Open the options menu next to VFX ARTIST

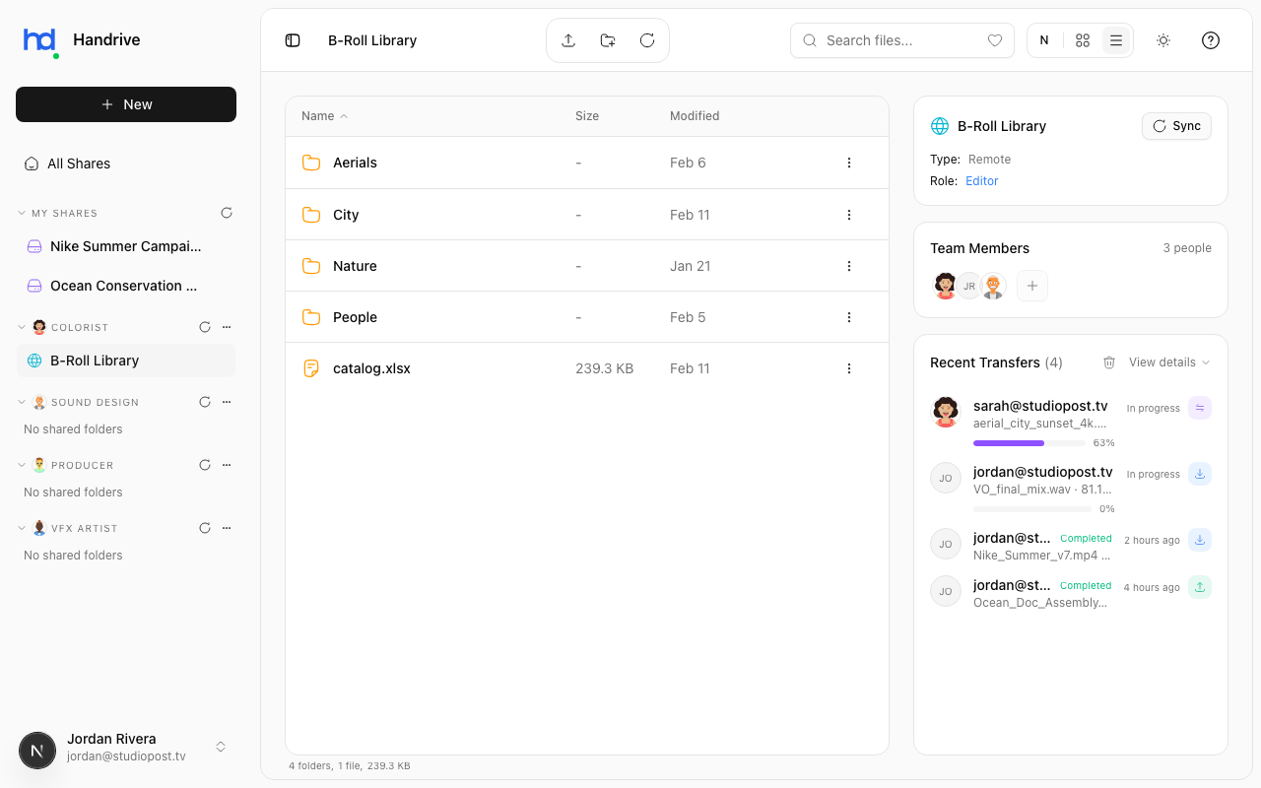(227, 527)
